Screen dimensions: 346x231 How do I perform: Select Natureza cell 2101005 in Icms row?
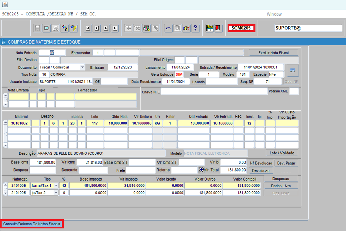coord(19,185)
